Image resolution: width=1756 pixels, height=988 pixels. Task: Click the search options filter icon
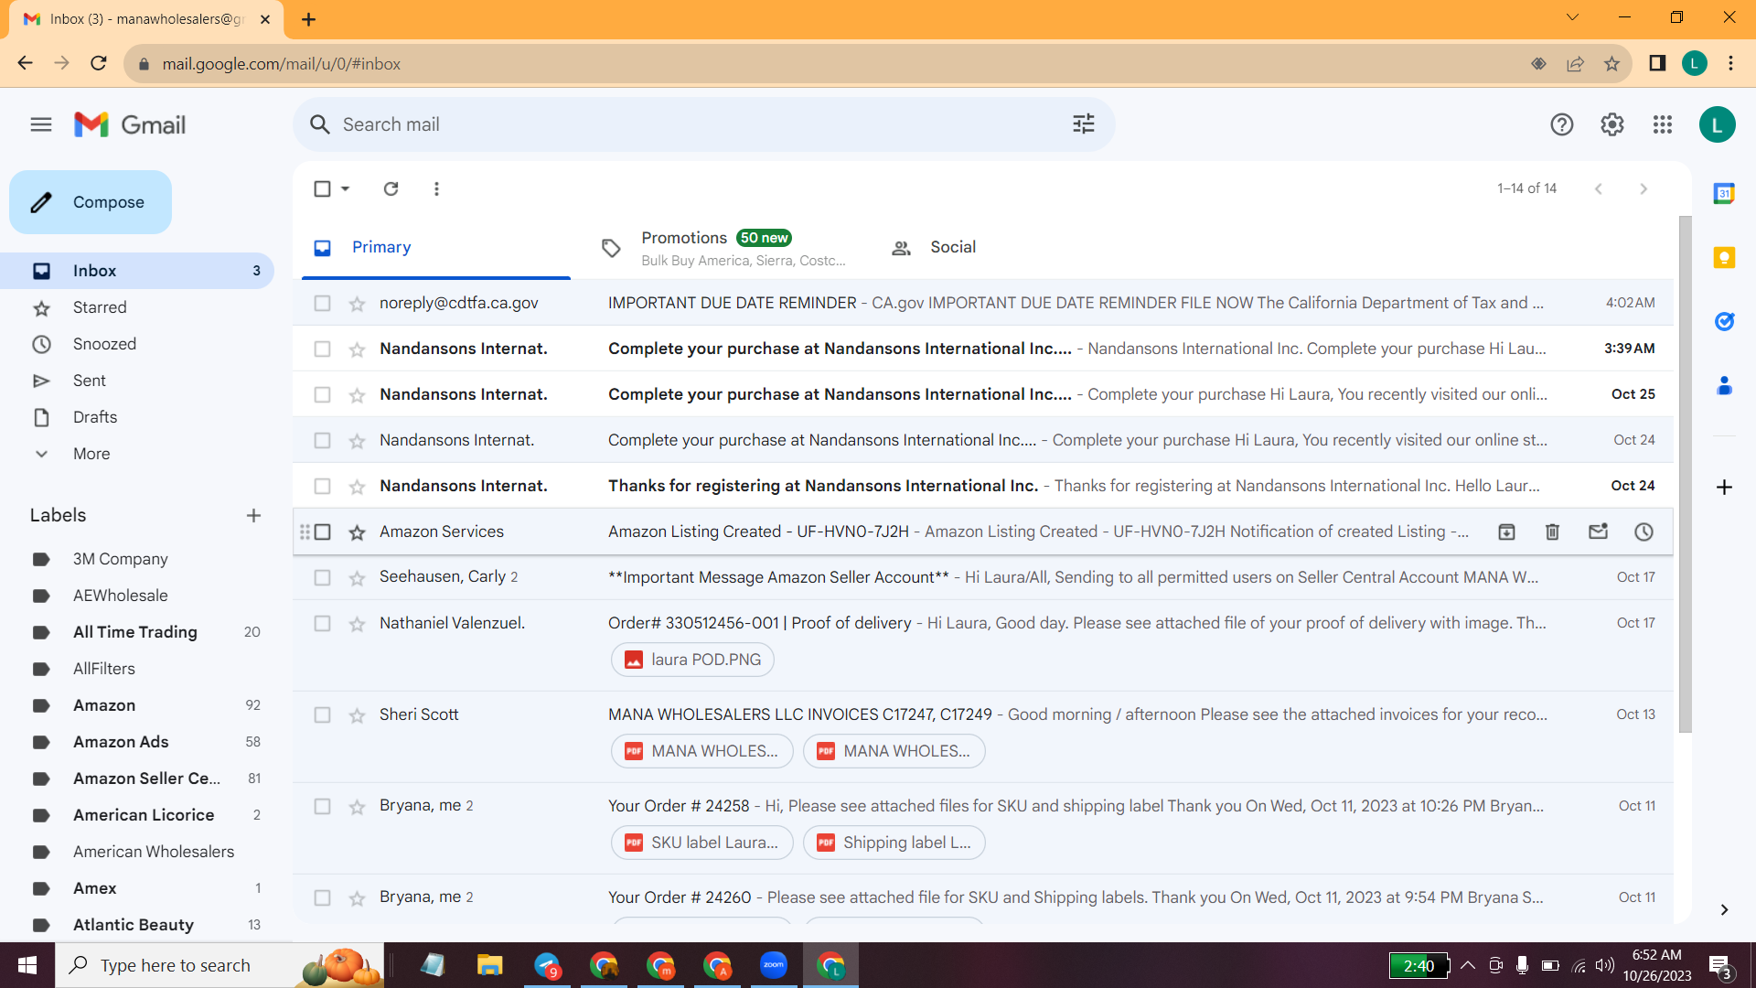click(1084, 124)
